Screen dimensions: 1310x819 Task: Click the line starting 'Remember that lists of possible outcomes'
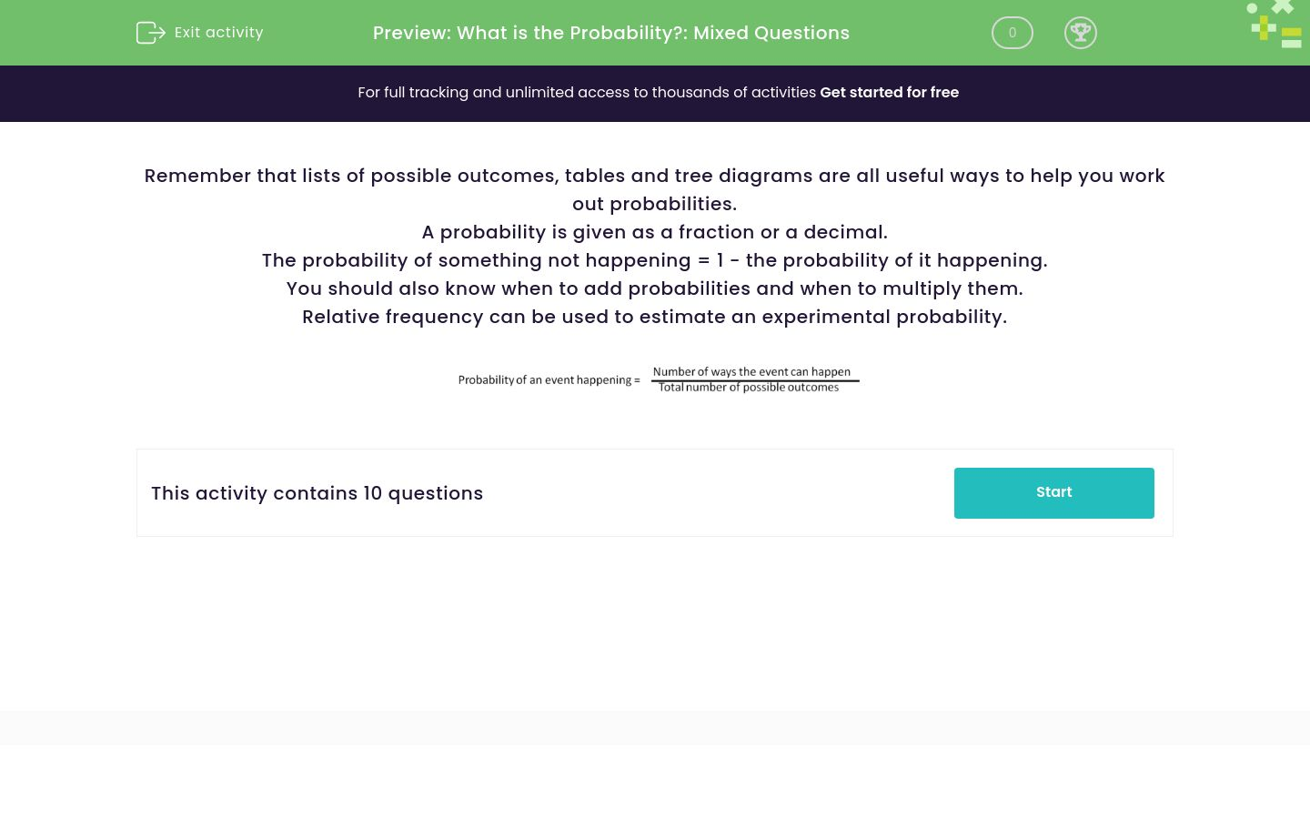pyautogui.click(x=654, y=176)
